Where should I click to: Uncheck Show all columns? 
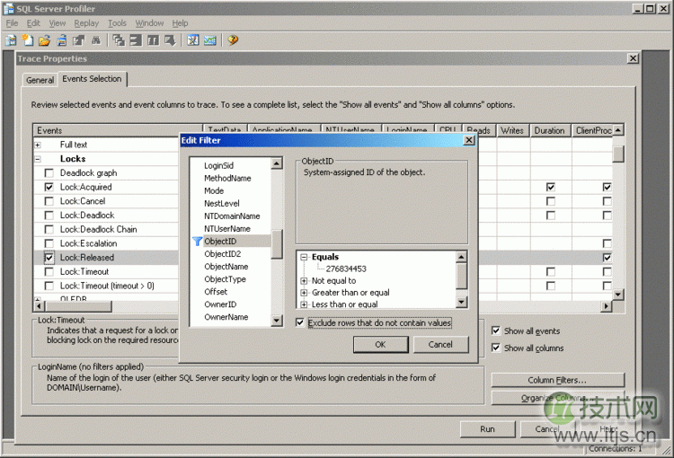click(x=496, y=348)
